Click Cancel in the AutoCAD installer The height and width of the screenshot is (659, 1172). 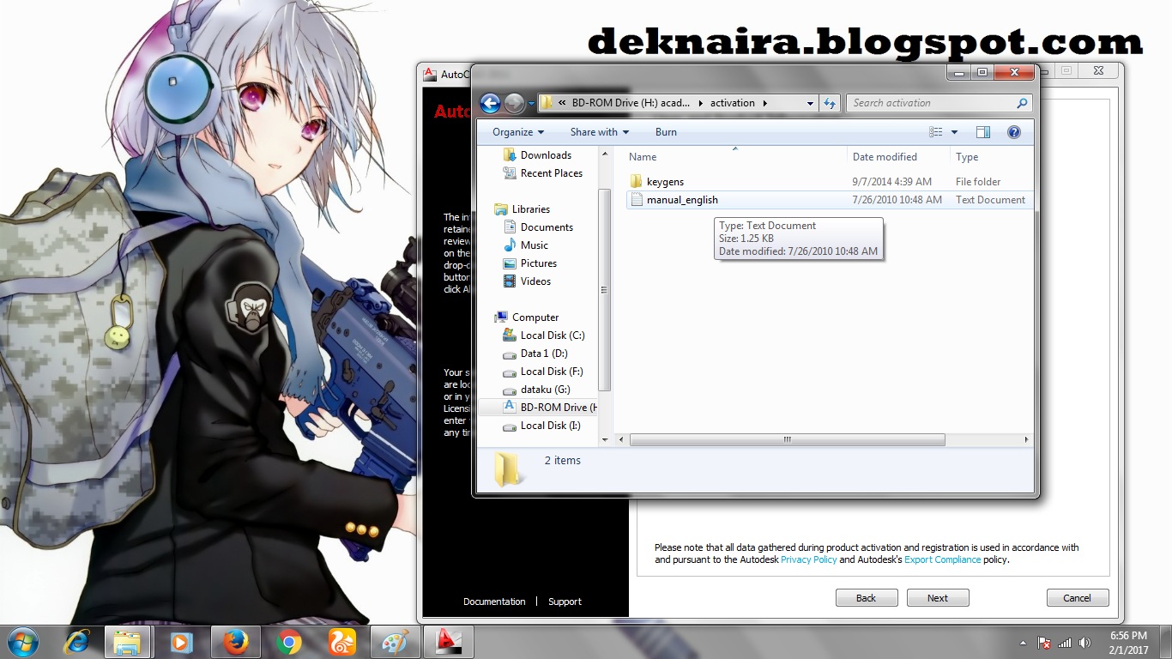pos(1078,598)
